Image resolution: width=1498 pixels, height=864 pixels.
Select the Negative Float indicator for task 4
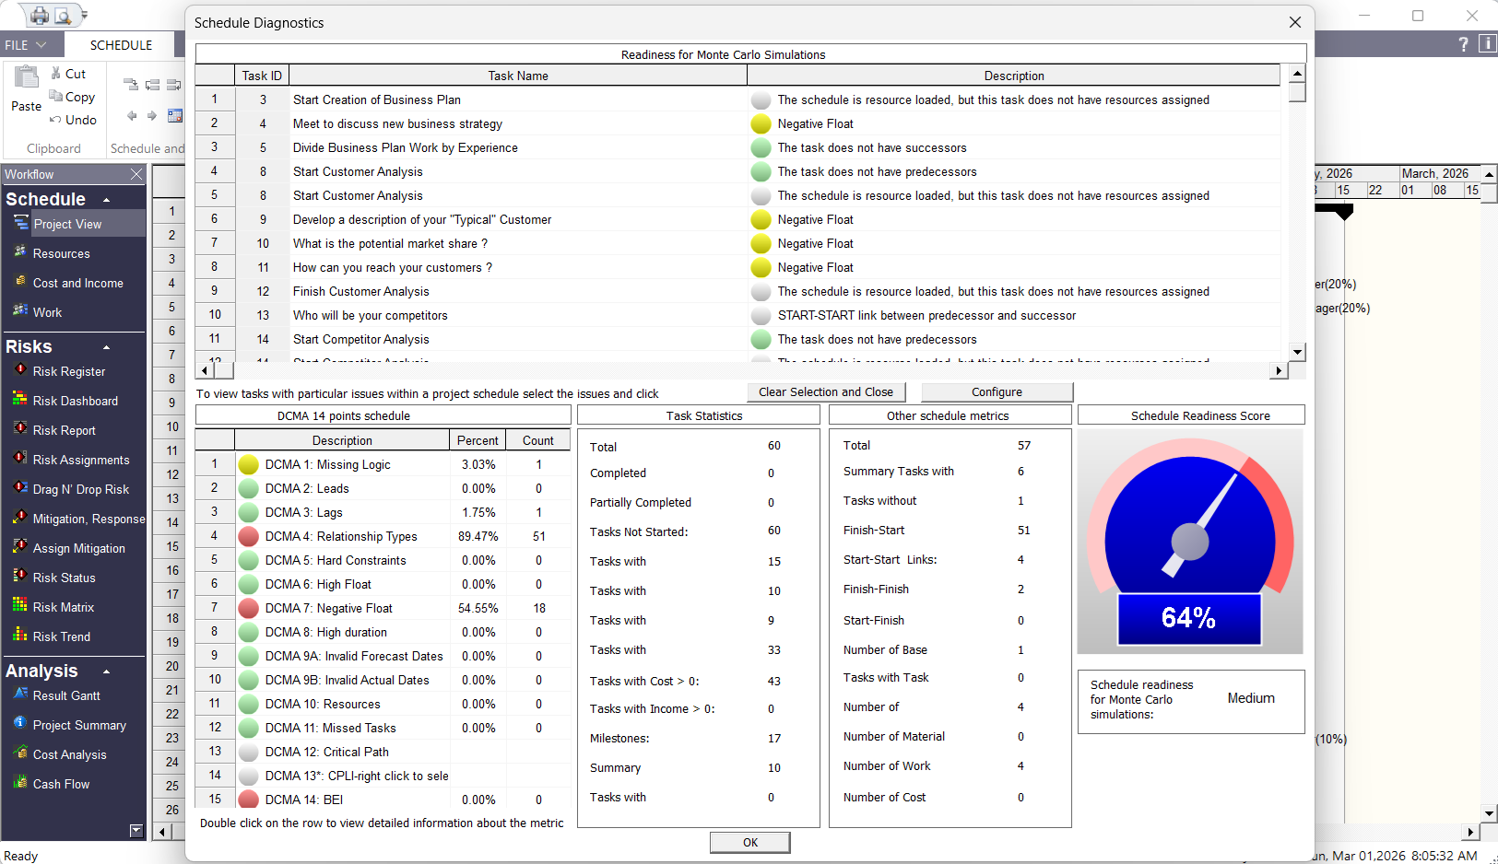[x=761, y=123]
